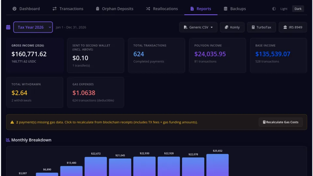Click the Backups database icon
The height and width of the screenshot is (176, 313).
(226, 9)
